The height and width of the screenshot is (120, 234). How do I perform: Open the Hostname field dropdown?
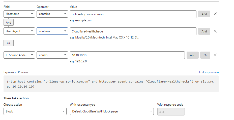(x=19, y=14)
